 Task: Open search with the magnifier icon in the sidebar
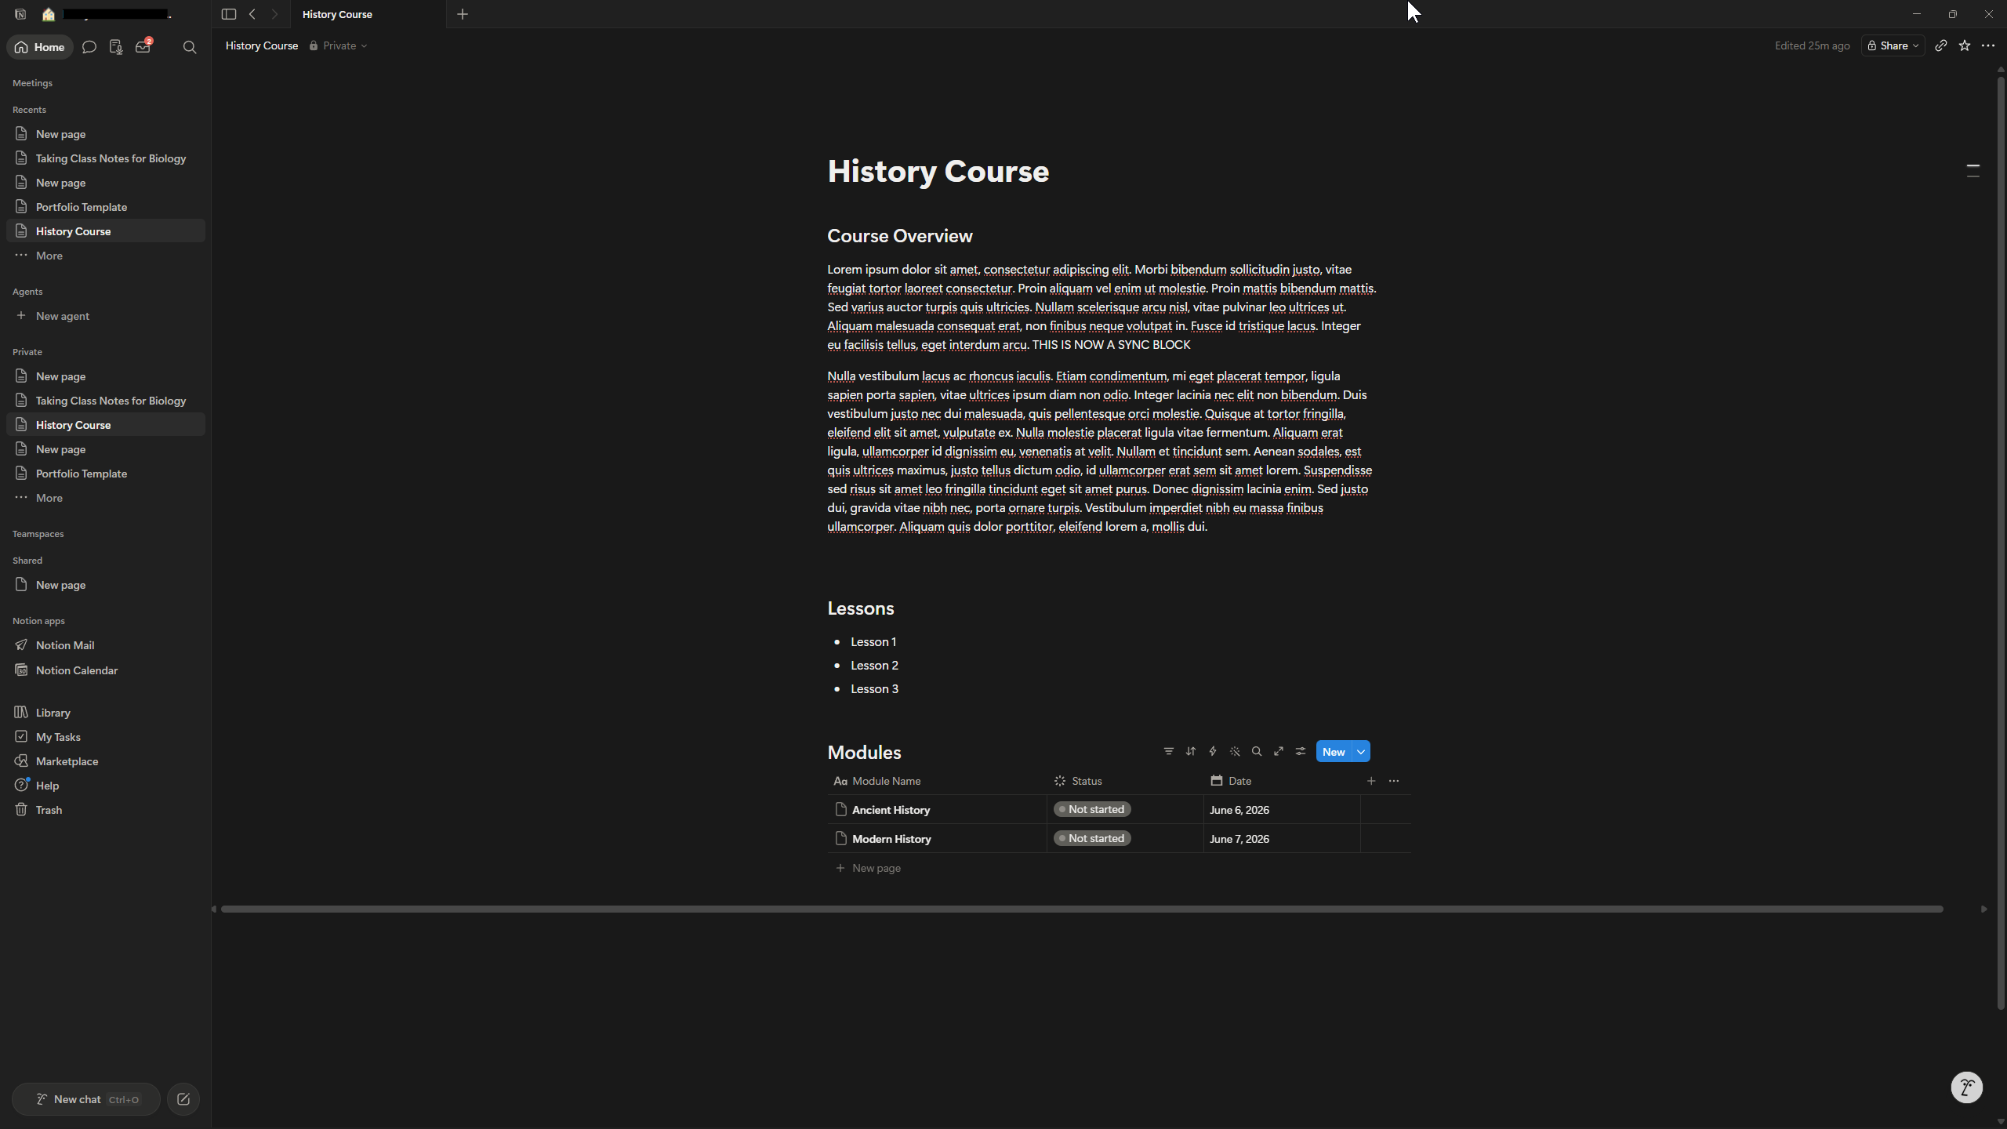[x=190, y=47]
